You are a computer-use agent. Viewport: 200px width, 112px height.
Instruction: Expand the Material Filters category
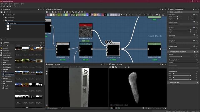pos(1,65)
